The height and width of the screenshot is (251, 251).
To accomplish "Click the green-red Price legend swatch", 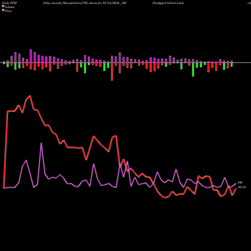I will (3, 10).
